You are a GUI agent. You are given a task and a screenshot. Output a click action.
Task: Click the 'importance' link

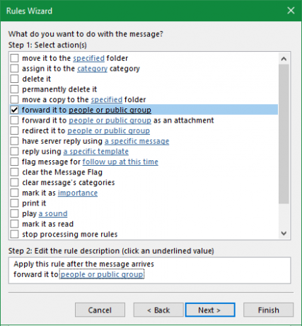78,193
